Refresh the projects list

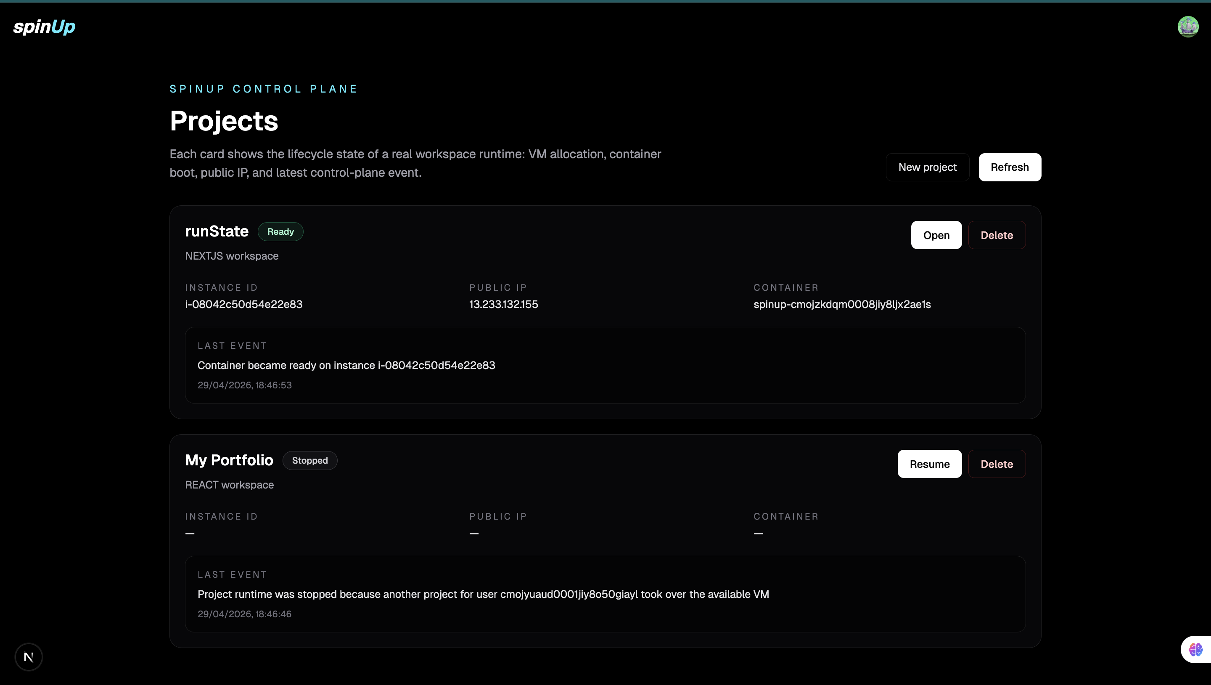point(1010,167)
